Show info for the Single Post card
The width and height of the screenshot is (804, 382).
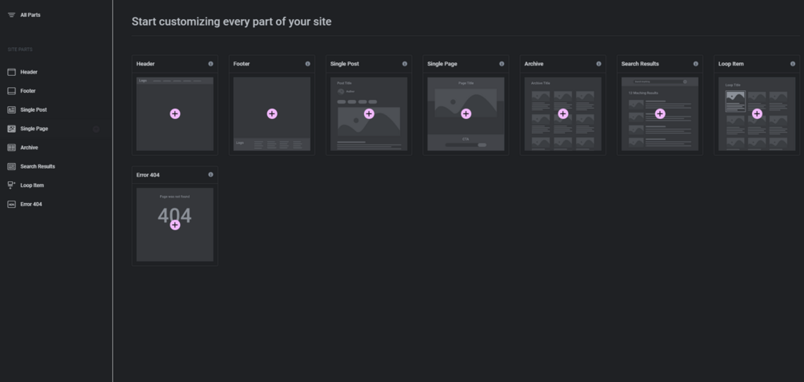tap(405, 64)
